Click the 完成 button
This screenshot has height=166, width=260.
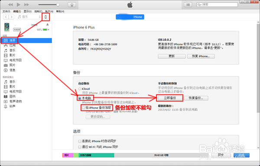click(241, 155)
